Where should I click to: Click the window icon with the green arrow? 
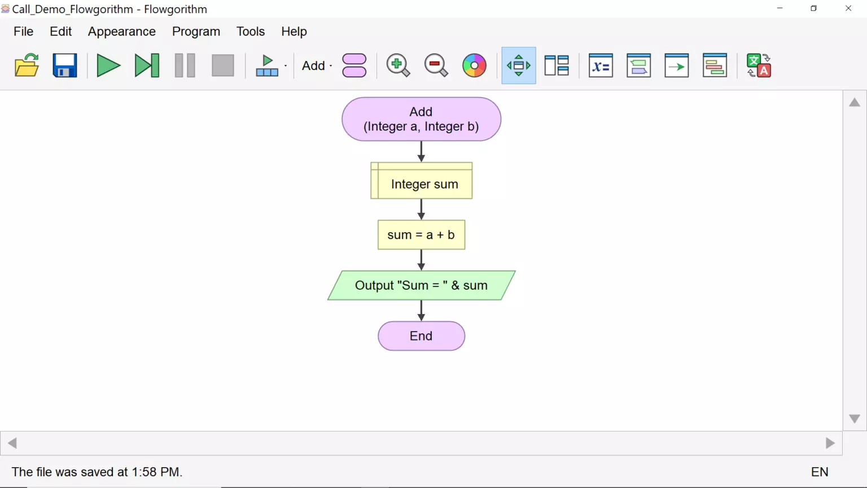(x=677, y=66)
